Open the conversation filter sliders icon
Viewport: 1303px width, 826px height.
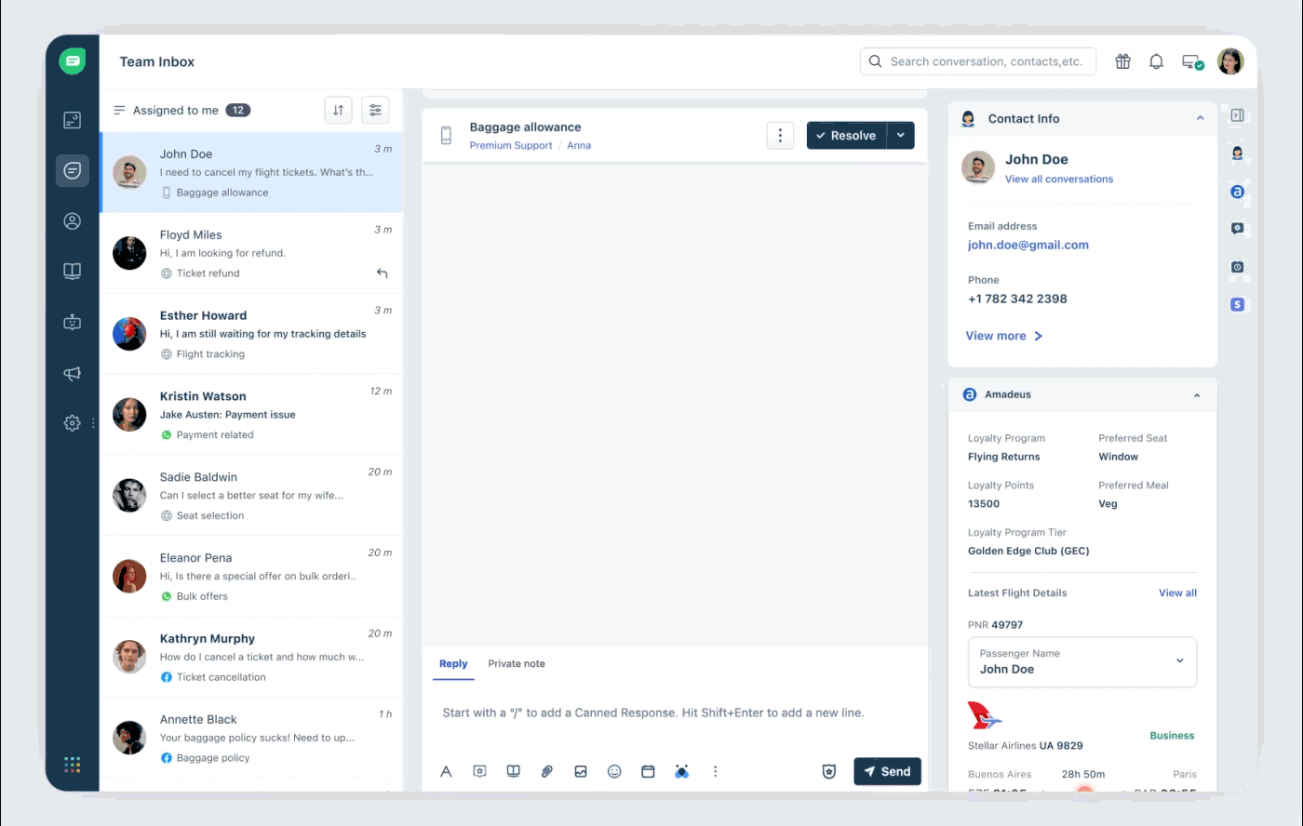[x=375, y=110]
